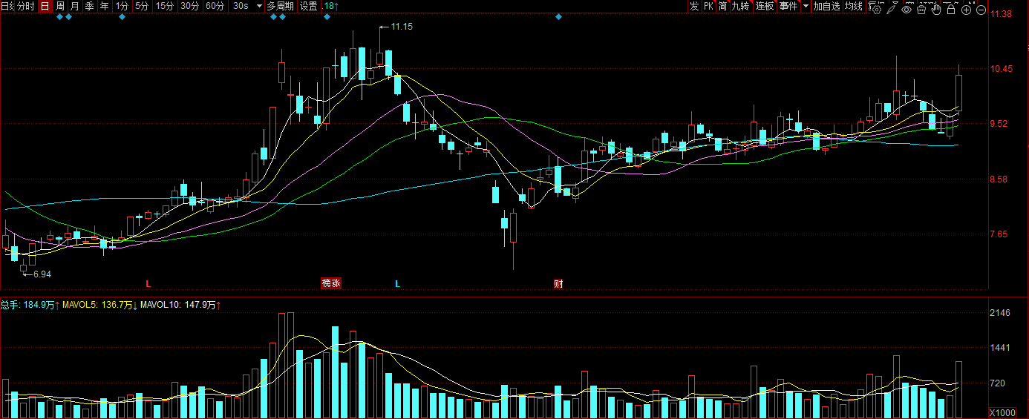Click the red L marker on chart

click(148, 283)
